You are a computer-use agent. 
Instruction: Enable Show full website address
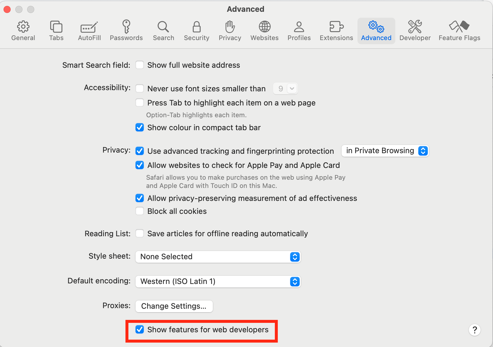click(140, 65)
